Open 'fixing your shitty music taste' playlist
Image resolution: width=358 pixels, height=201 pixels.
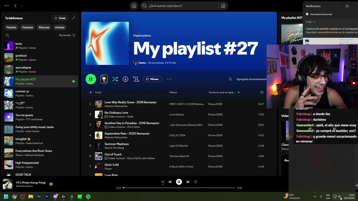[41, 129]
